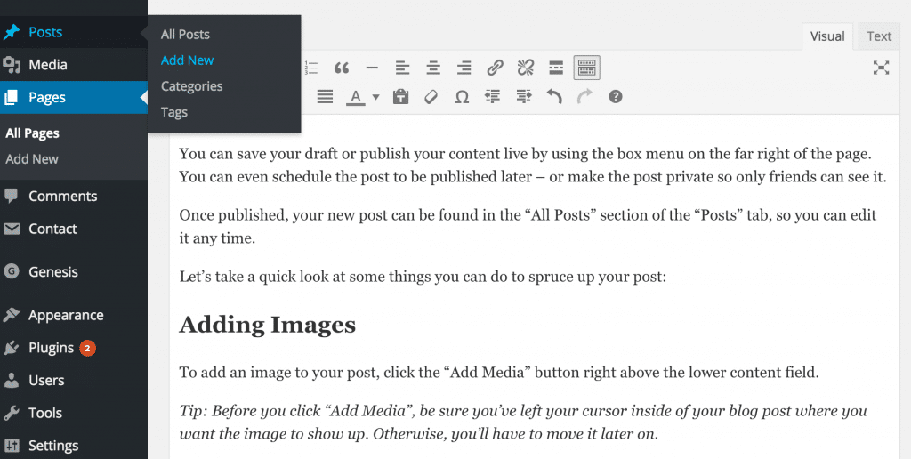Click the insert link chain icon

coord(495,68)
